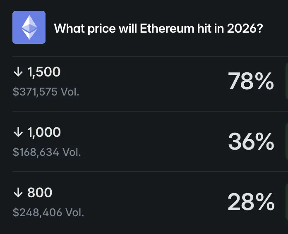Image resolution: width=288 pixels, height=234 pixels.
Task: Click the divider between 1,500 and 1,000 rows
Action: coord(144,111)
